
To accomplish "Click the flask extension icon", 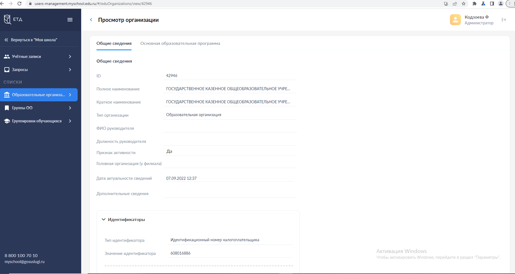I will 483,4.
